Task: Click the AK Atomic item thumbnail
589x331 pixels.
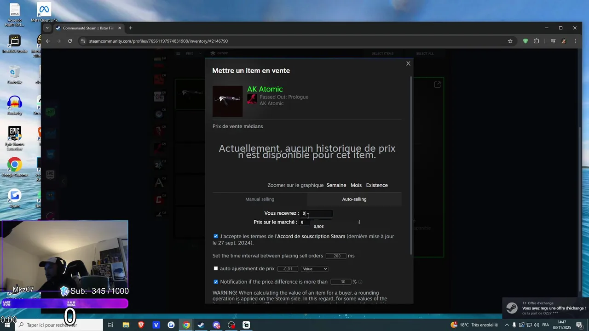Action: coord(227,101)
